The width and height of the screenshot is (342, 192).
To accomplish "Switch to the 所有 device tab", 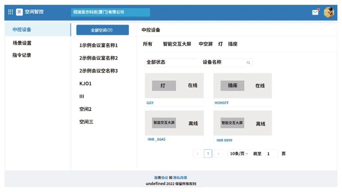I will coord(148,44).
